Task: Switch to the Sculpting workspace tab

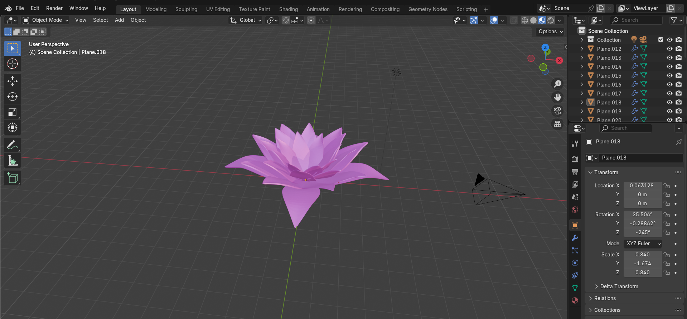Action: tap(186, 9)
